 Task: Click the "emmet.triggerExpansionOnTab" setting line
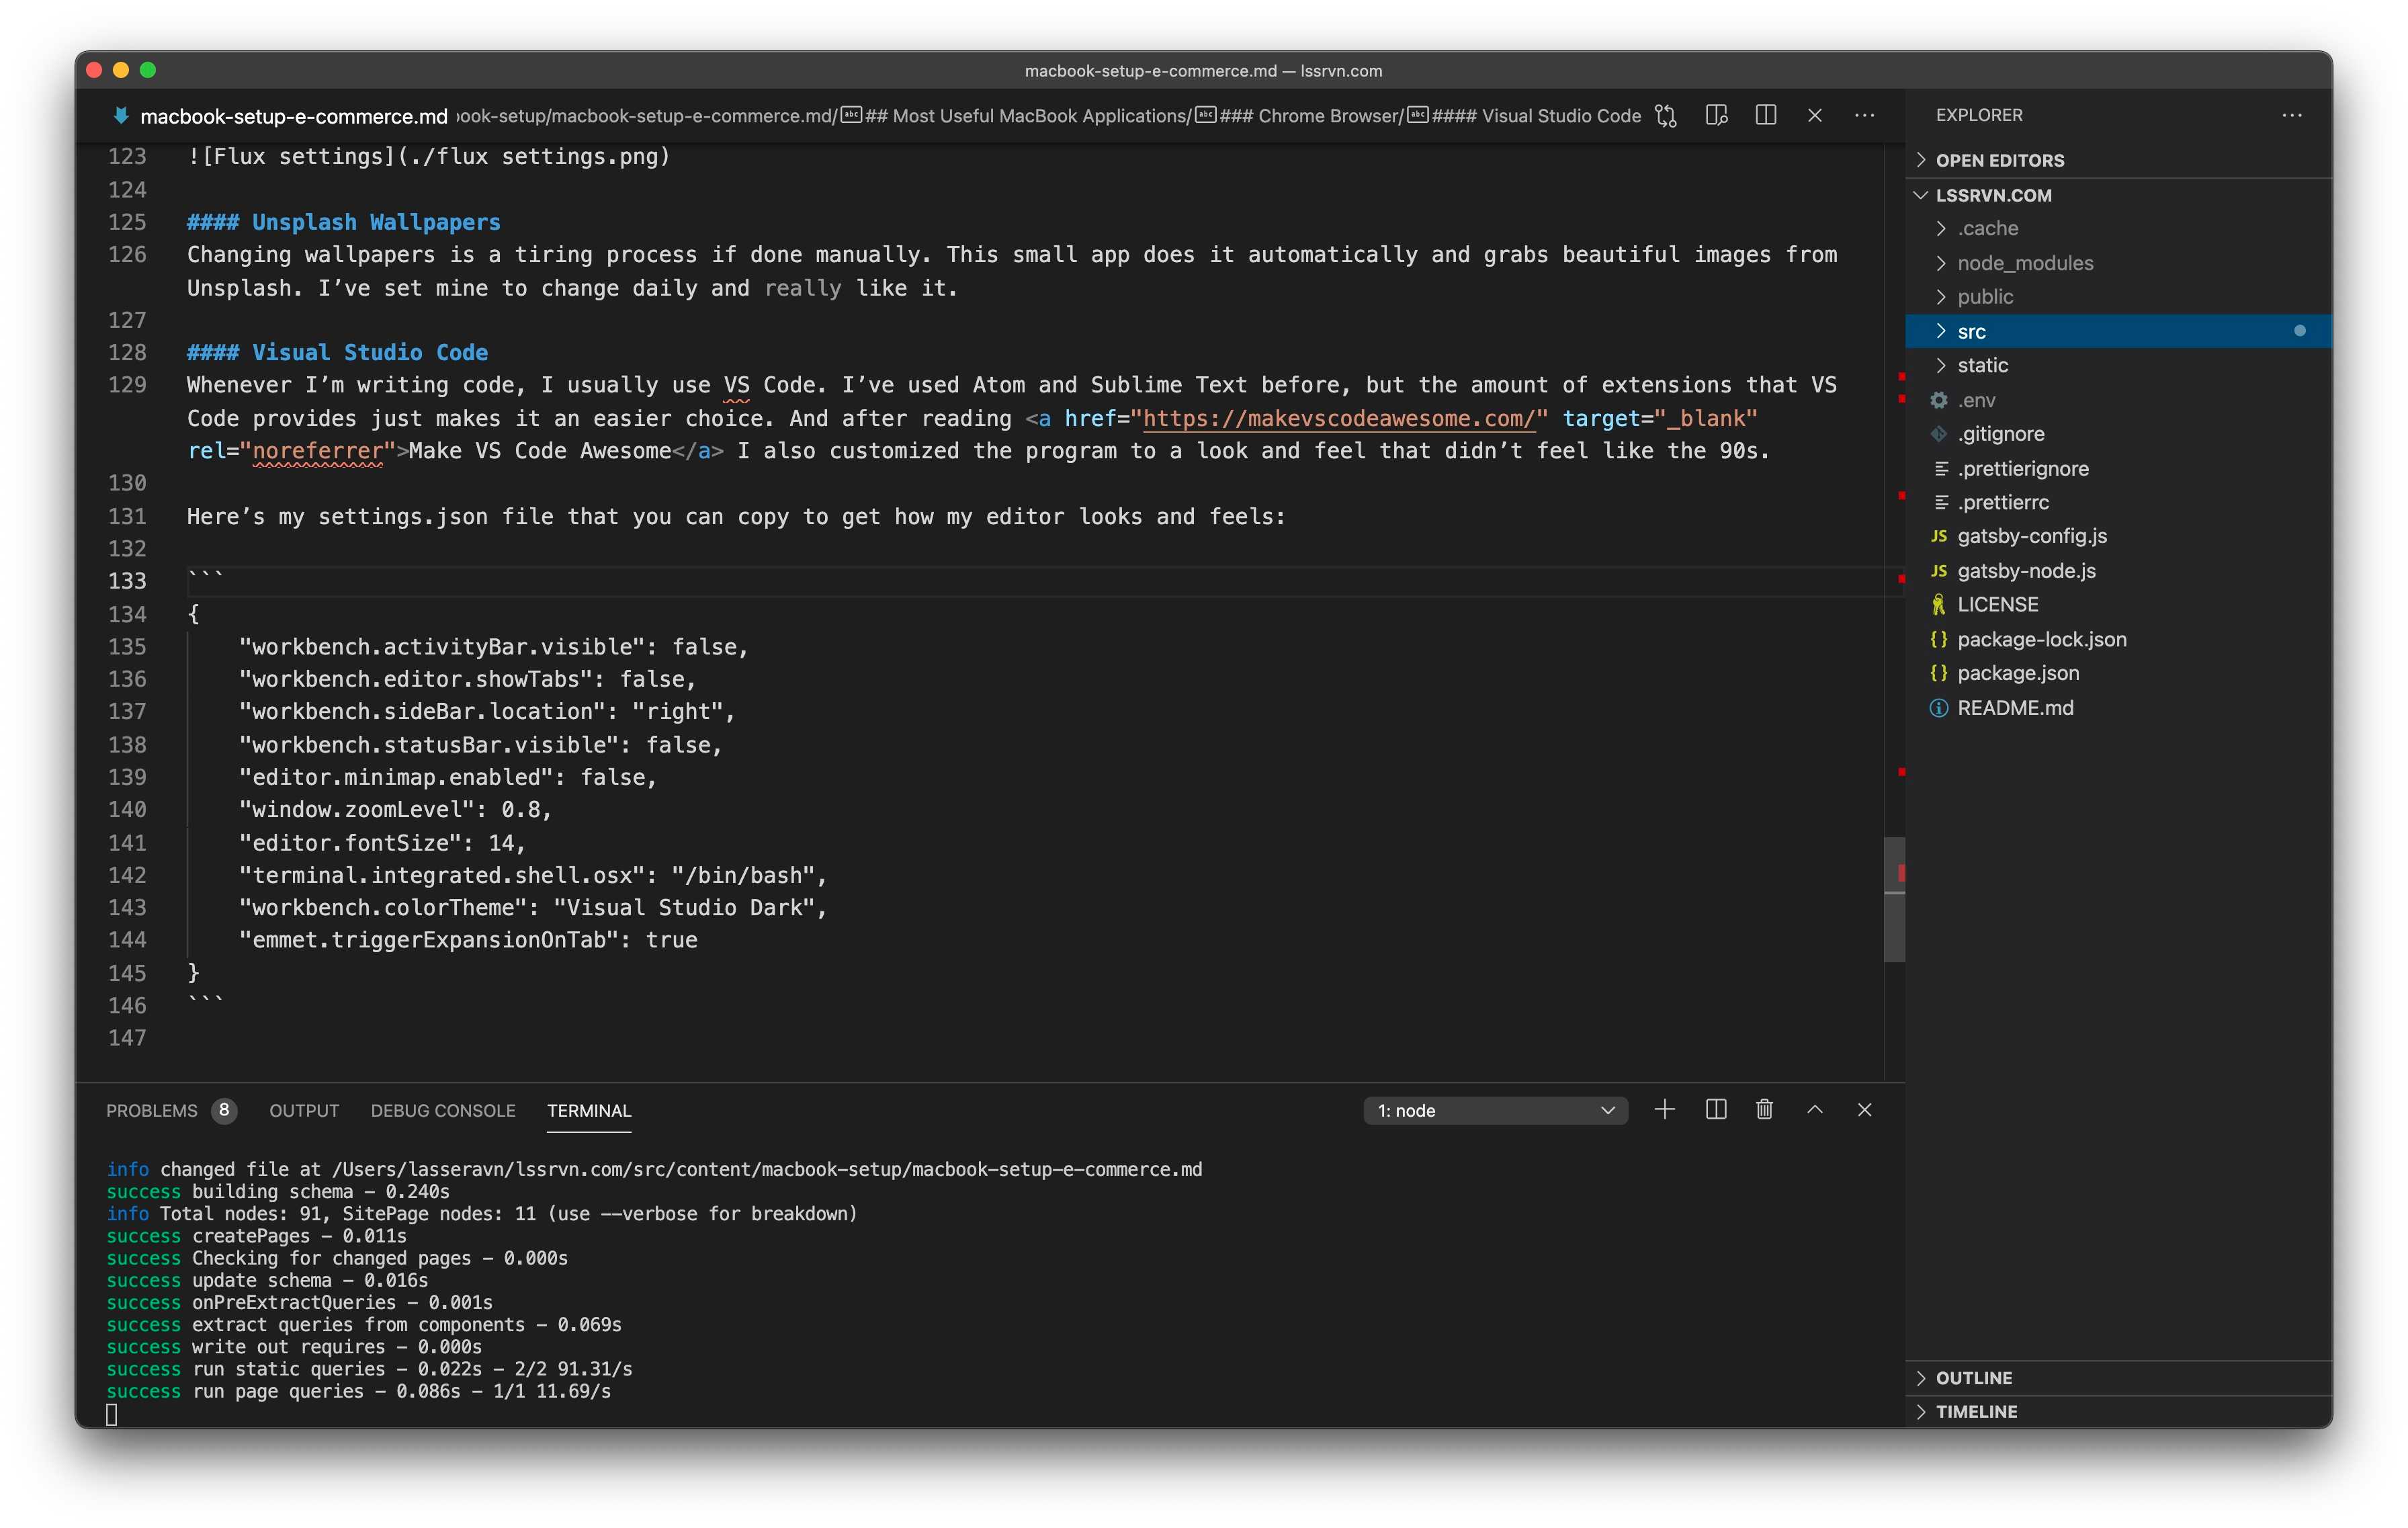(x=468, y=940)
